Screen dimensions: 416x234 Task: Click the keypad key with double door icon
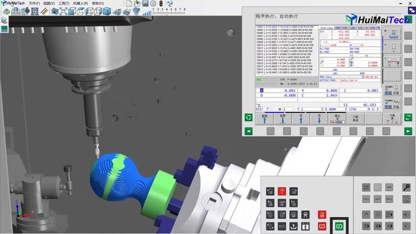point(305,226)
